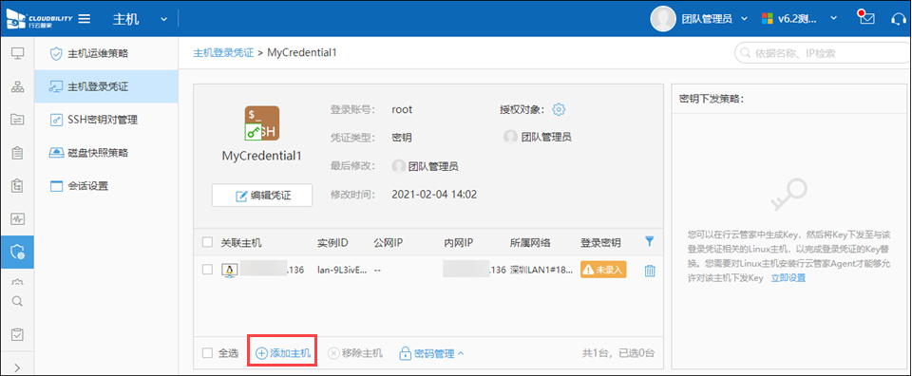Click the login account value root

tap(402, 109)
